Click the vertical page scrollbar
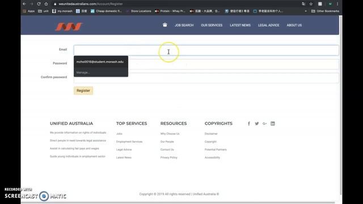Screen dimensions: 363x204 [340, 105]
